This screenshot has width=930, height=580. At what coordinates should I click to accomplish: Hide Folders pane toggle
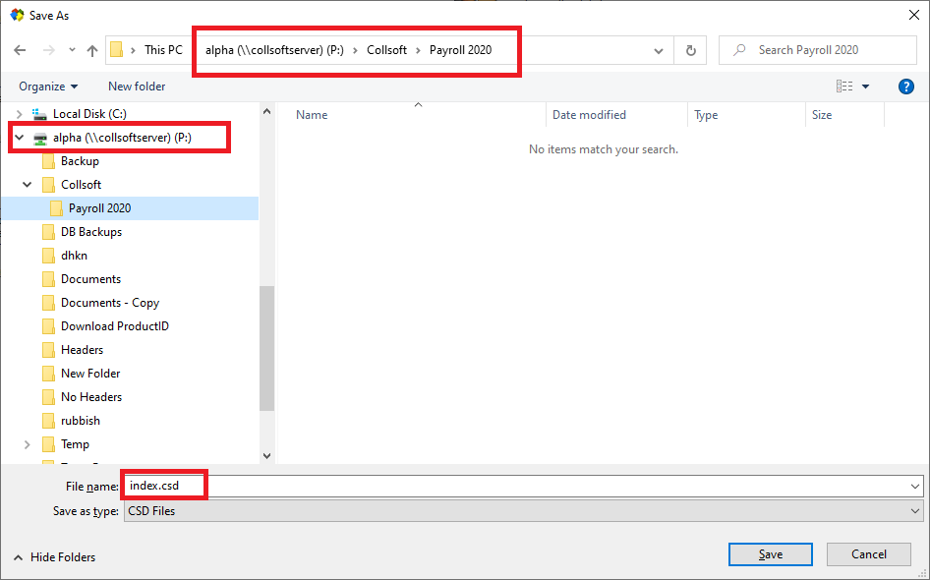[x=54, y=557]
